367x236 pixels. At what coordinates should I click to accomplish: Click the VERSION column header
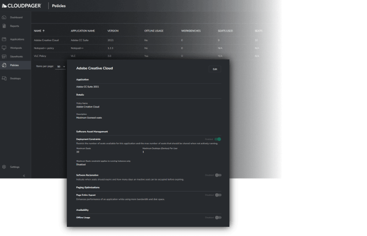113,31
